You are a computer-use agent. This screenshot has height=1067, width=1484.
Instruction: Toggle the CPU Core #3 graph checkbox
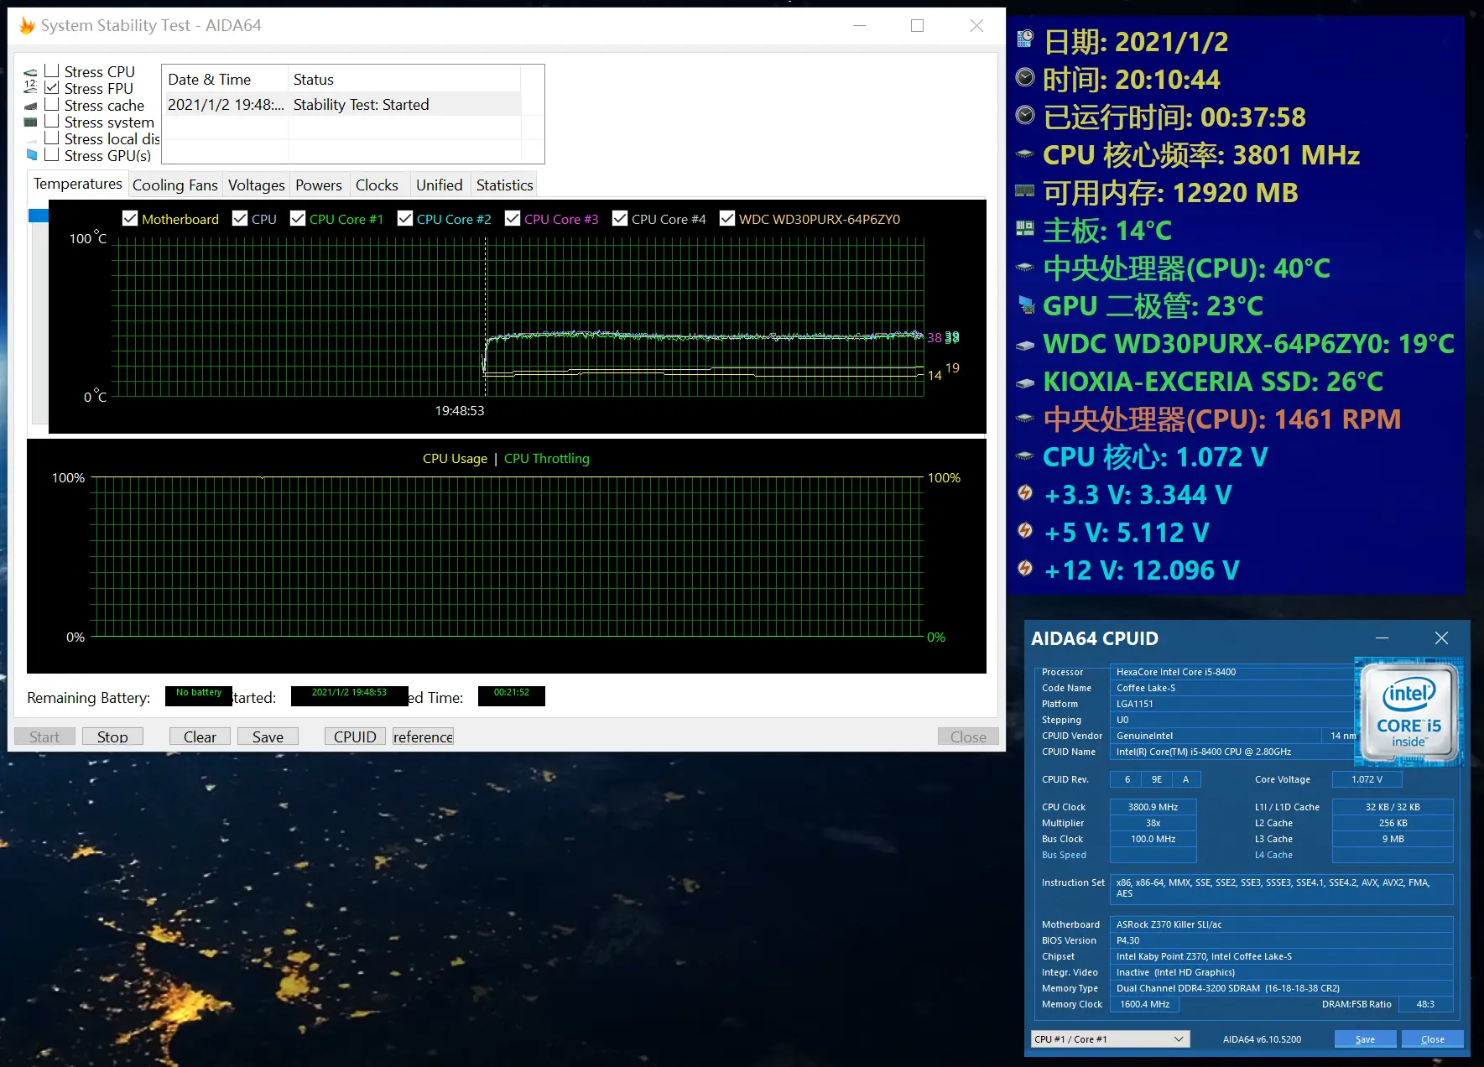[513, 218]
